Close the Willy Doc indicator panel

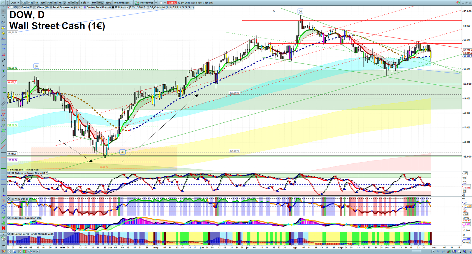pyautogui.click(x=9, y=199)
